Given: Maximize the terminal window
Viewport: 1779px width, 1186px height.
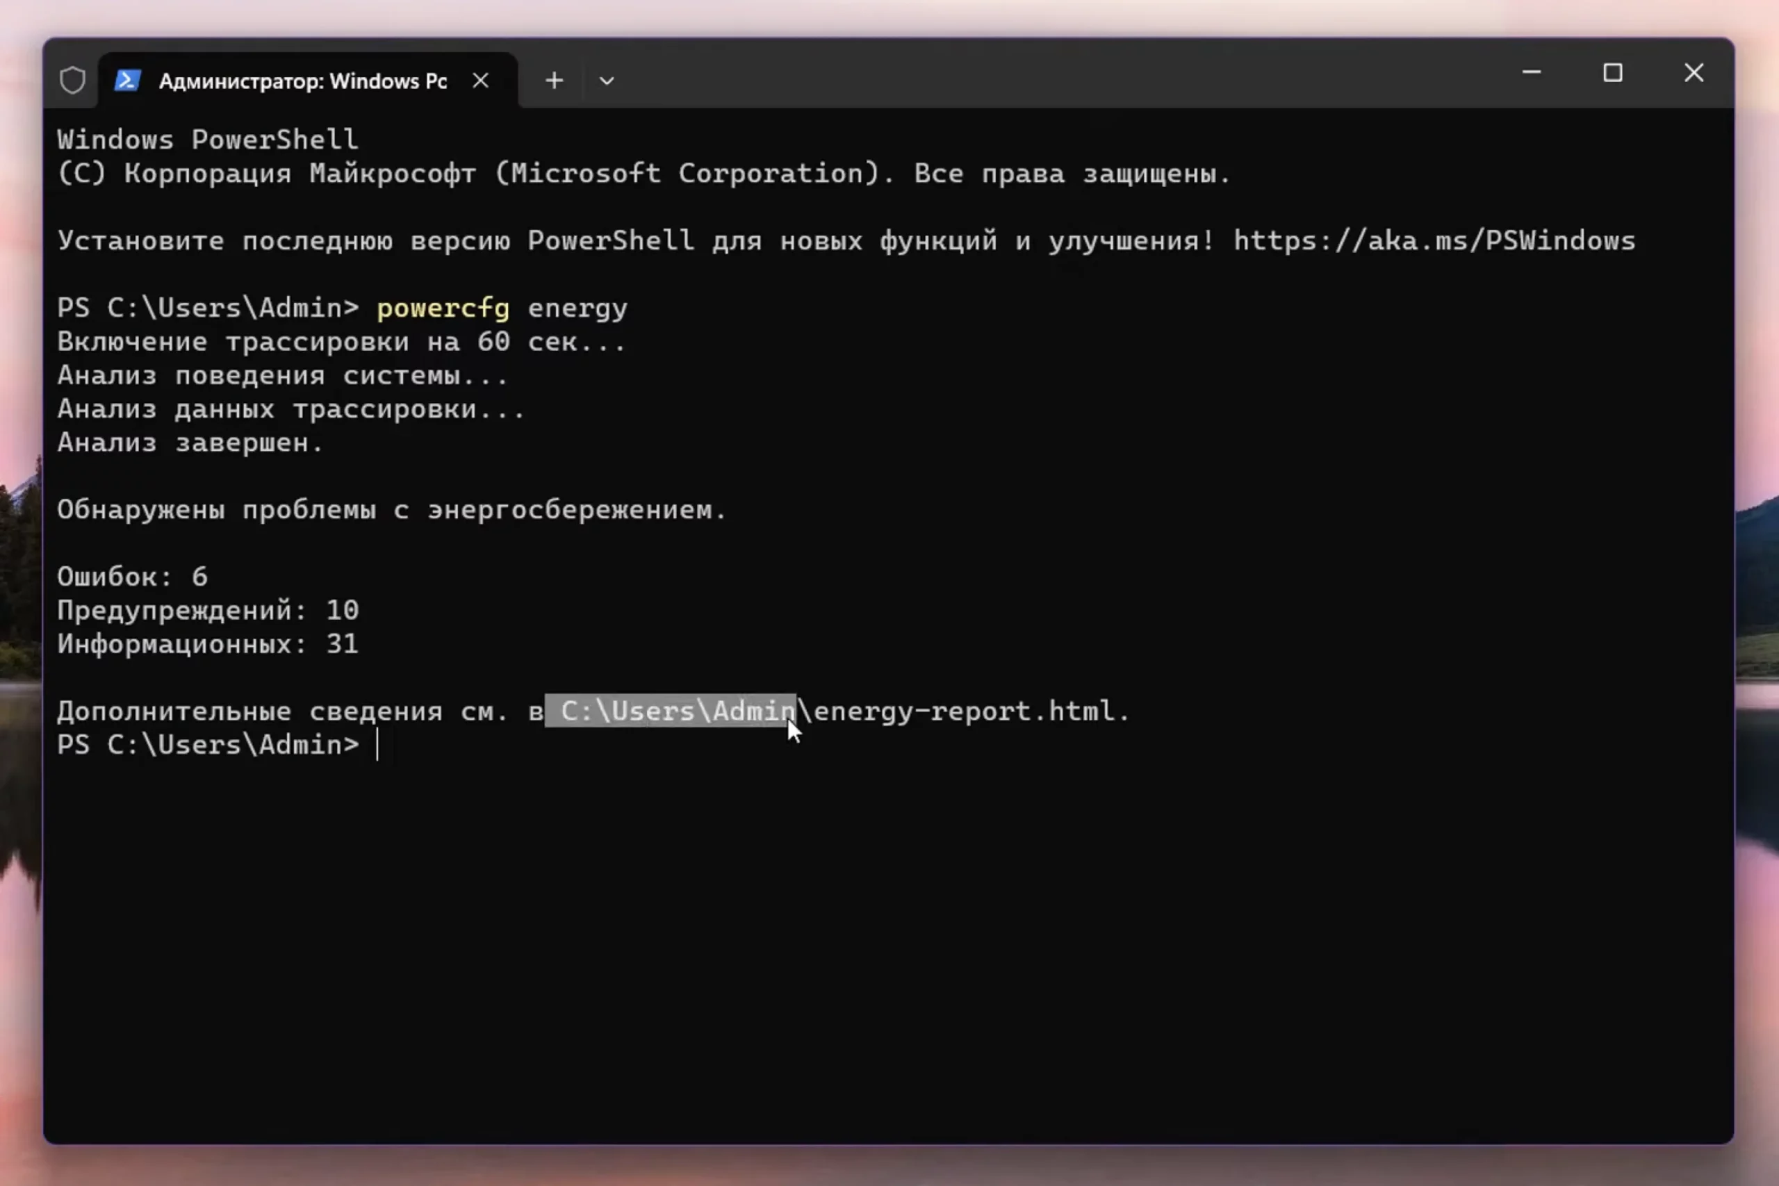Looking at the screenshot, I should coord(1613,74).
